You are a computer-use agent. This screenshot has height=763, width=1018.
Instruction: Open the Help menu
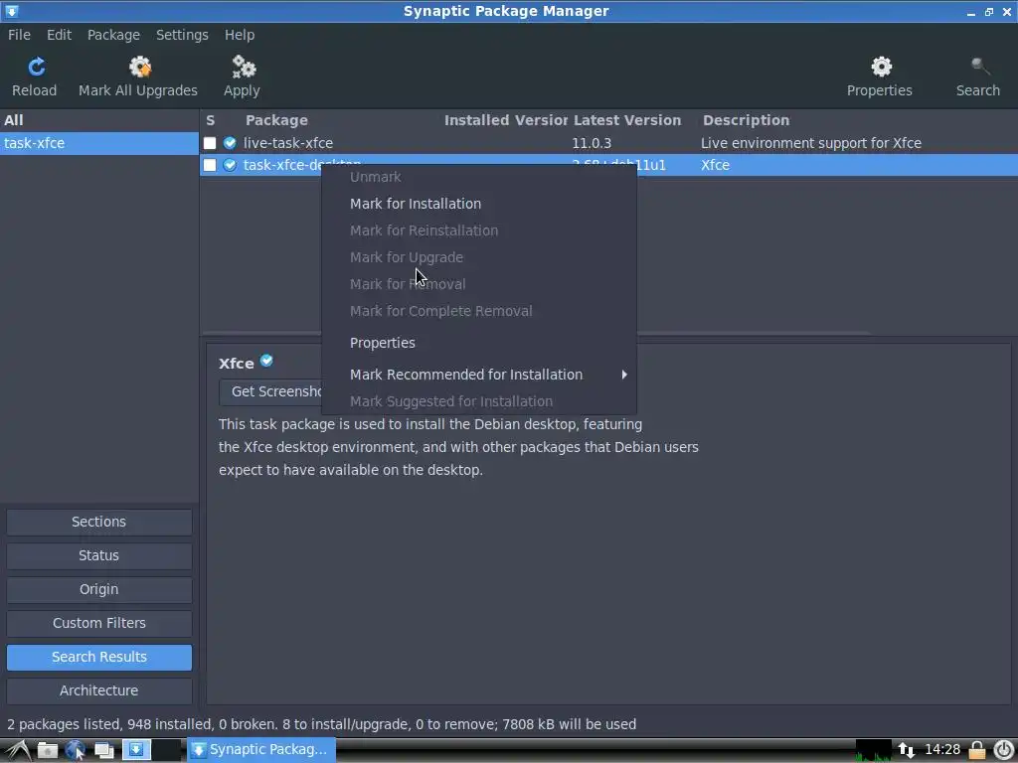[240, 35]
